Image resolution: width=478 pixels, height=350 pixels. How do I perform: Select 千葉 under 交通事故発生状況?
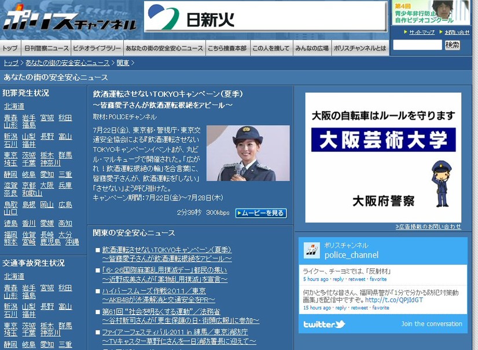pos(29,333)
